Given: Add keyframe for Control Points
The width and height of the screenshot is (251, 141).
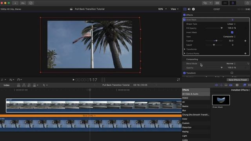Looking at the screenshot, I should point(245,53).
